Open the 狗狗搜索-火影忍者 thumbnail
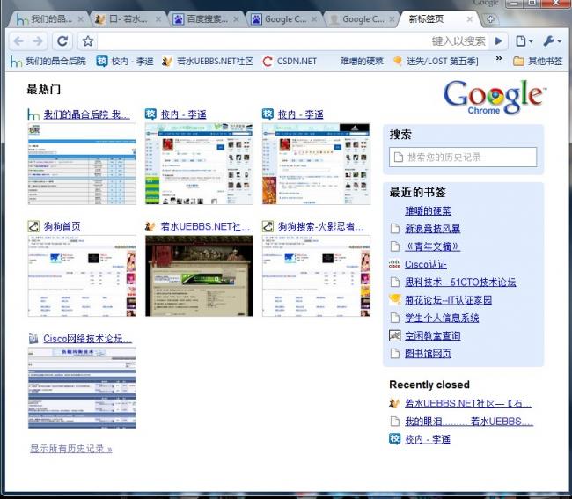 tap(316, 275)
